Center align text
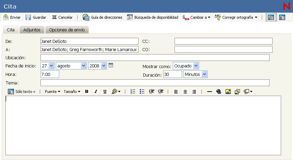The width and height of the screenshot is (293, 160). [185, 92]
